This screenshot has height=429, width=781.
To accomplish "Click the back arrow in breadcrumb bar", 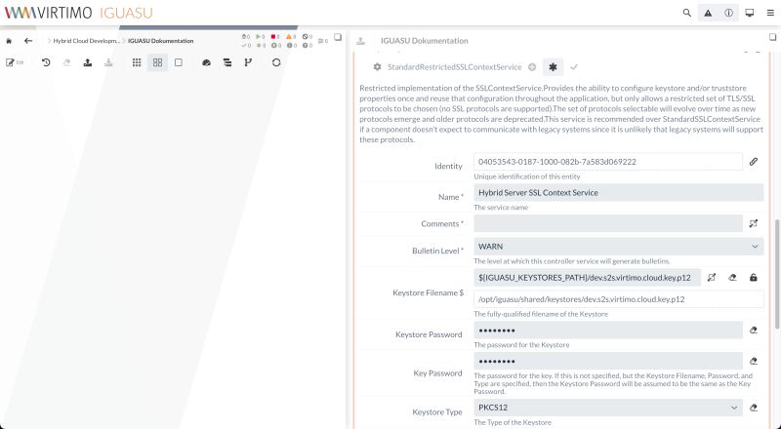I will (x=28, y=41).
